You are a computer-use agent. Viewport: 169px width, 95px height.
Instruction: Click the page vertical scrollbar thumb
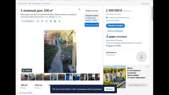tap(152, 13)
